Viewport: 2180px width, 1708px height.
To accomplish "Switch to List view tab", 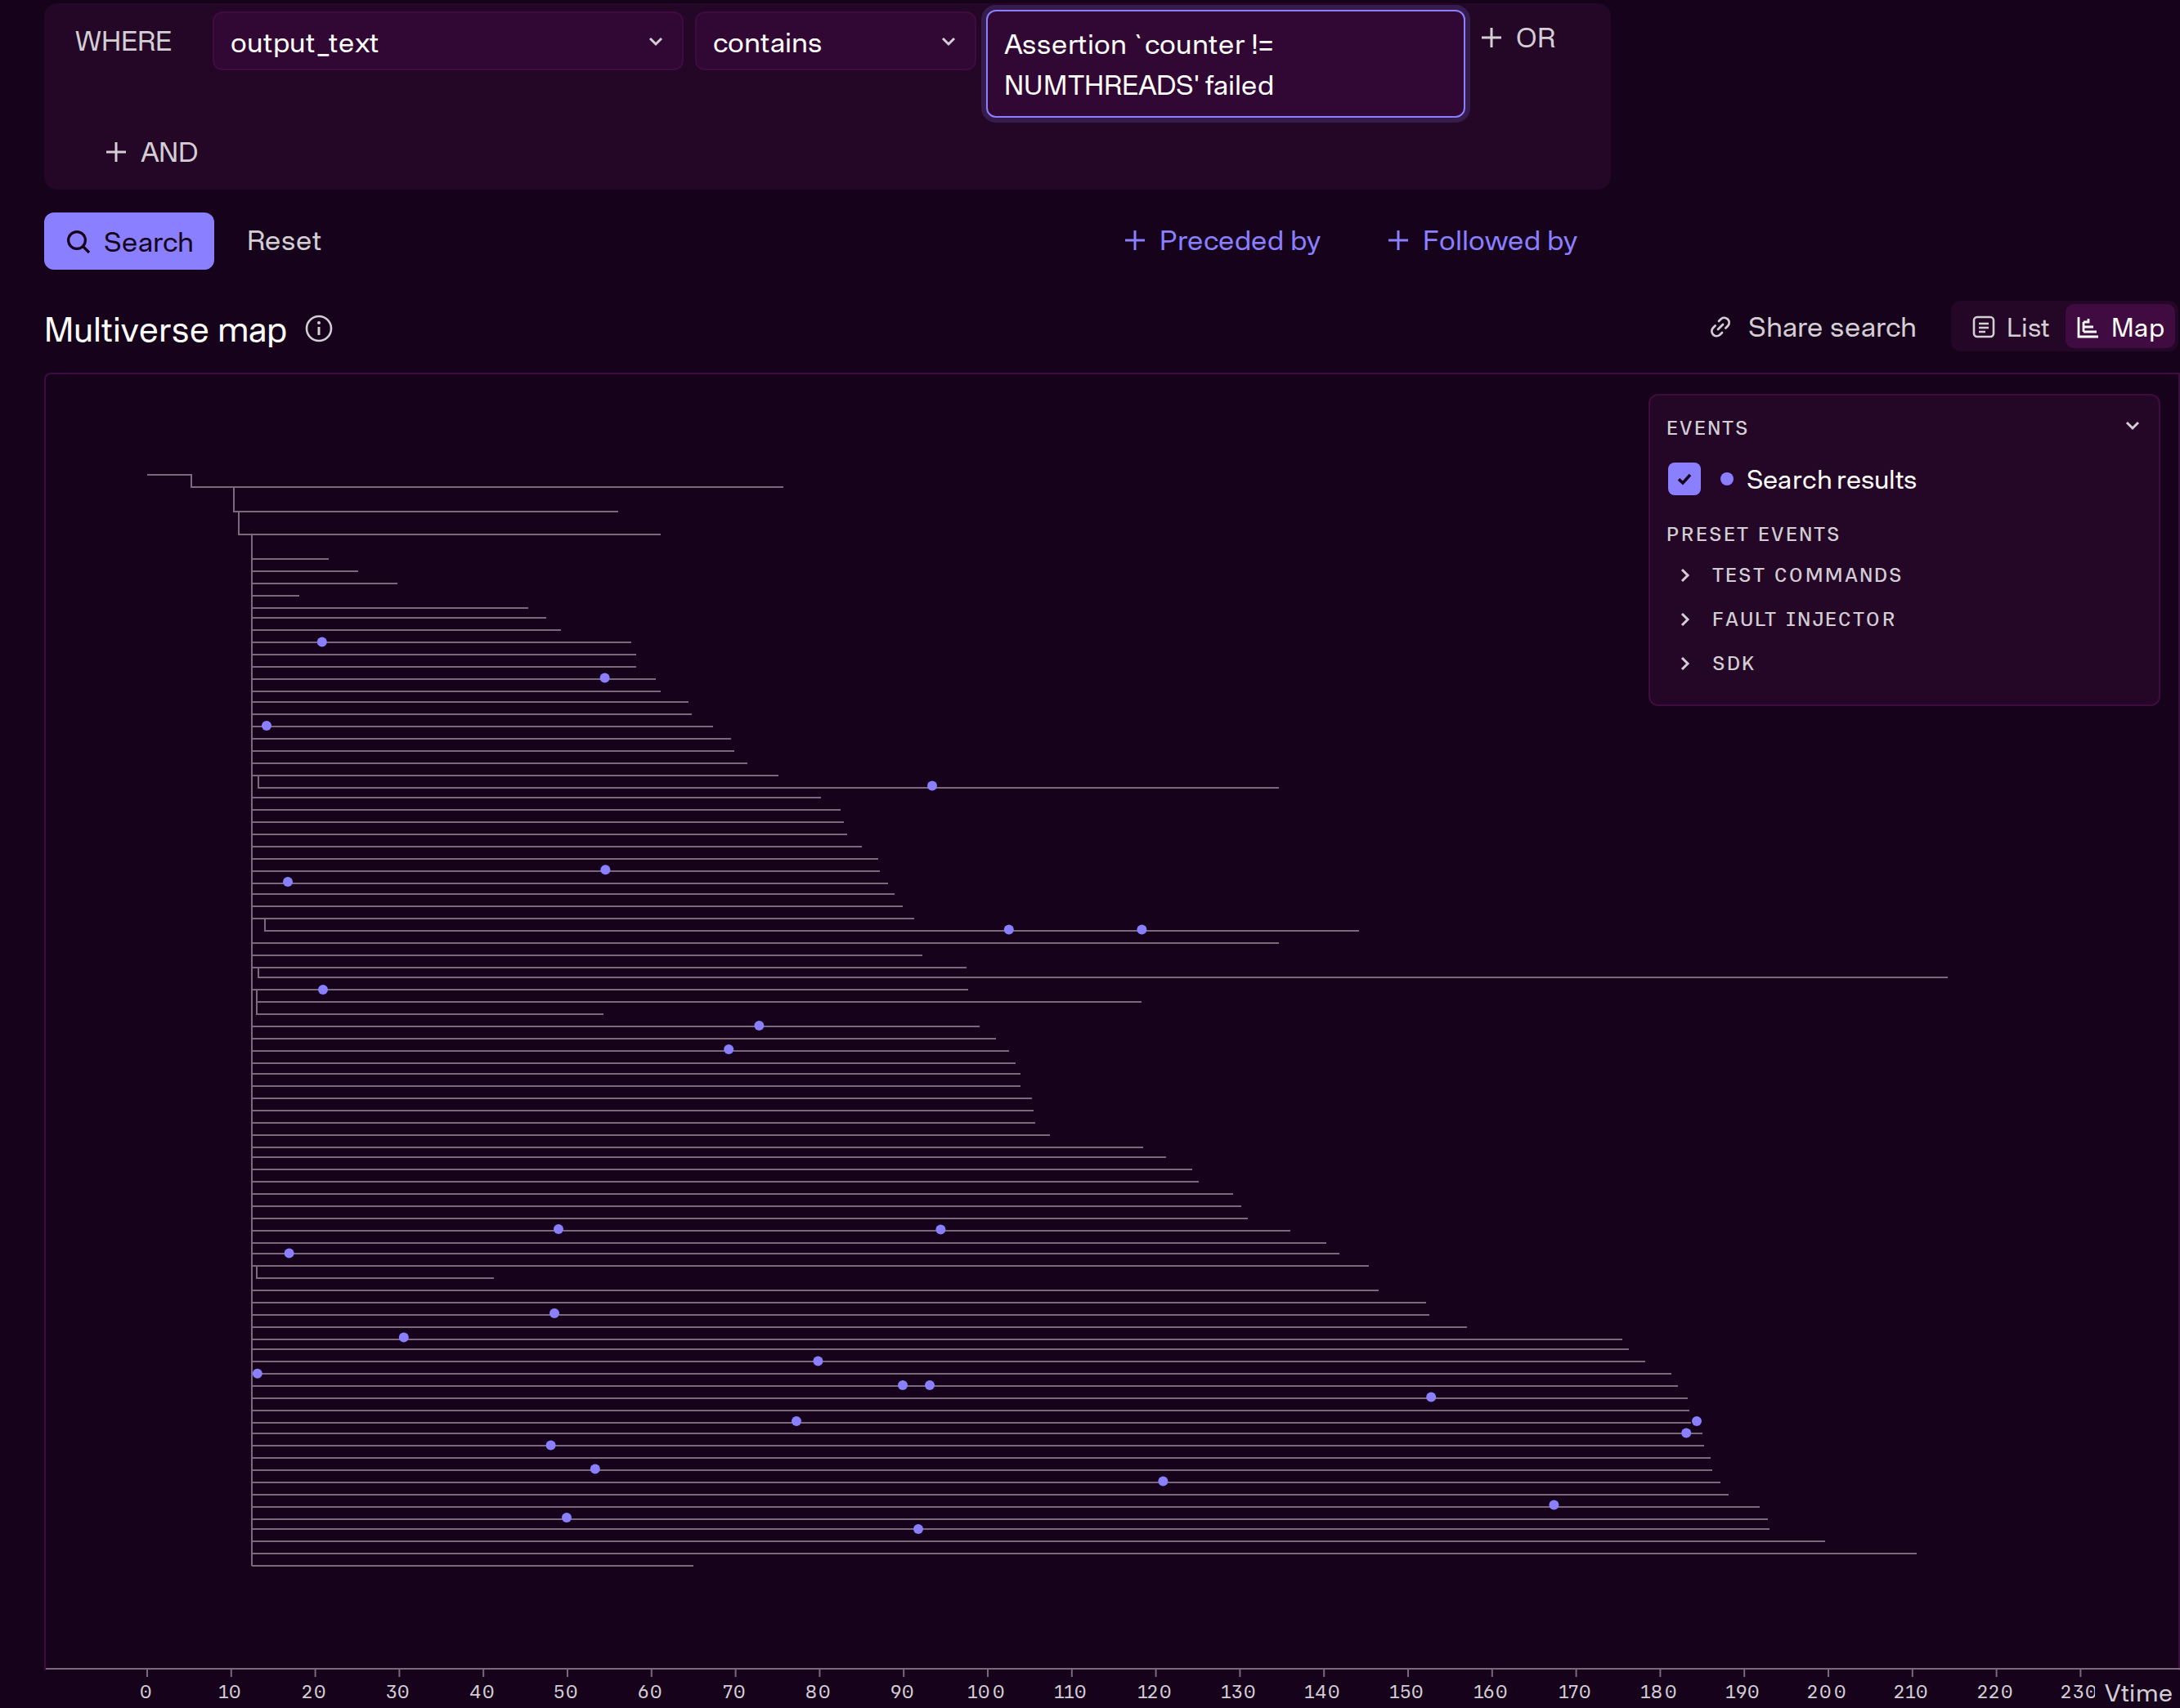I will (x=2010, y=328).
